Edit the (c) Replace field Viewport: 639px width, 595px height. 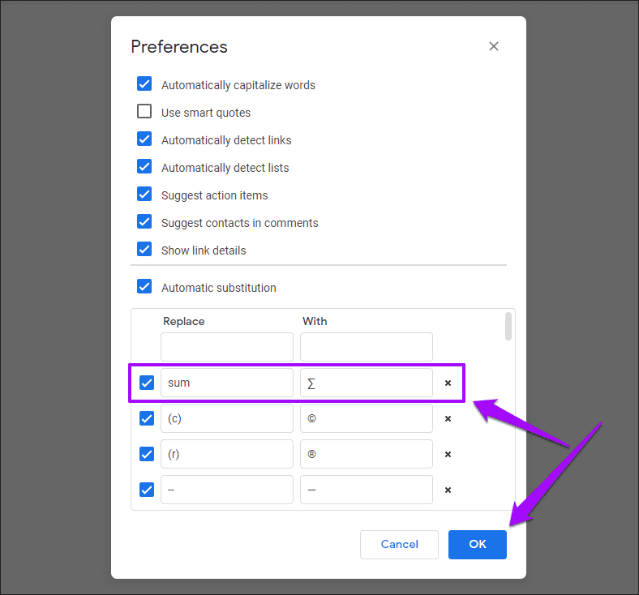pos(227,418)
